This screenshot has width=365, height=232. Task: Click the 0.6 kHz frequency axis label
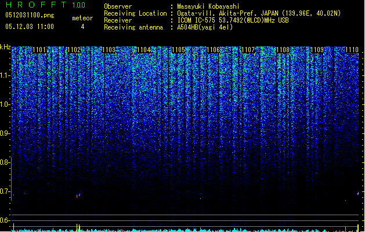(x=5, y=220)
